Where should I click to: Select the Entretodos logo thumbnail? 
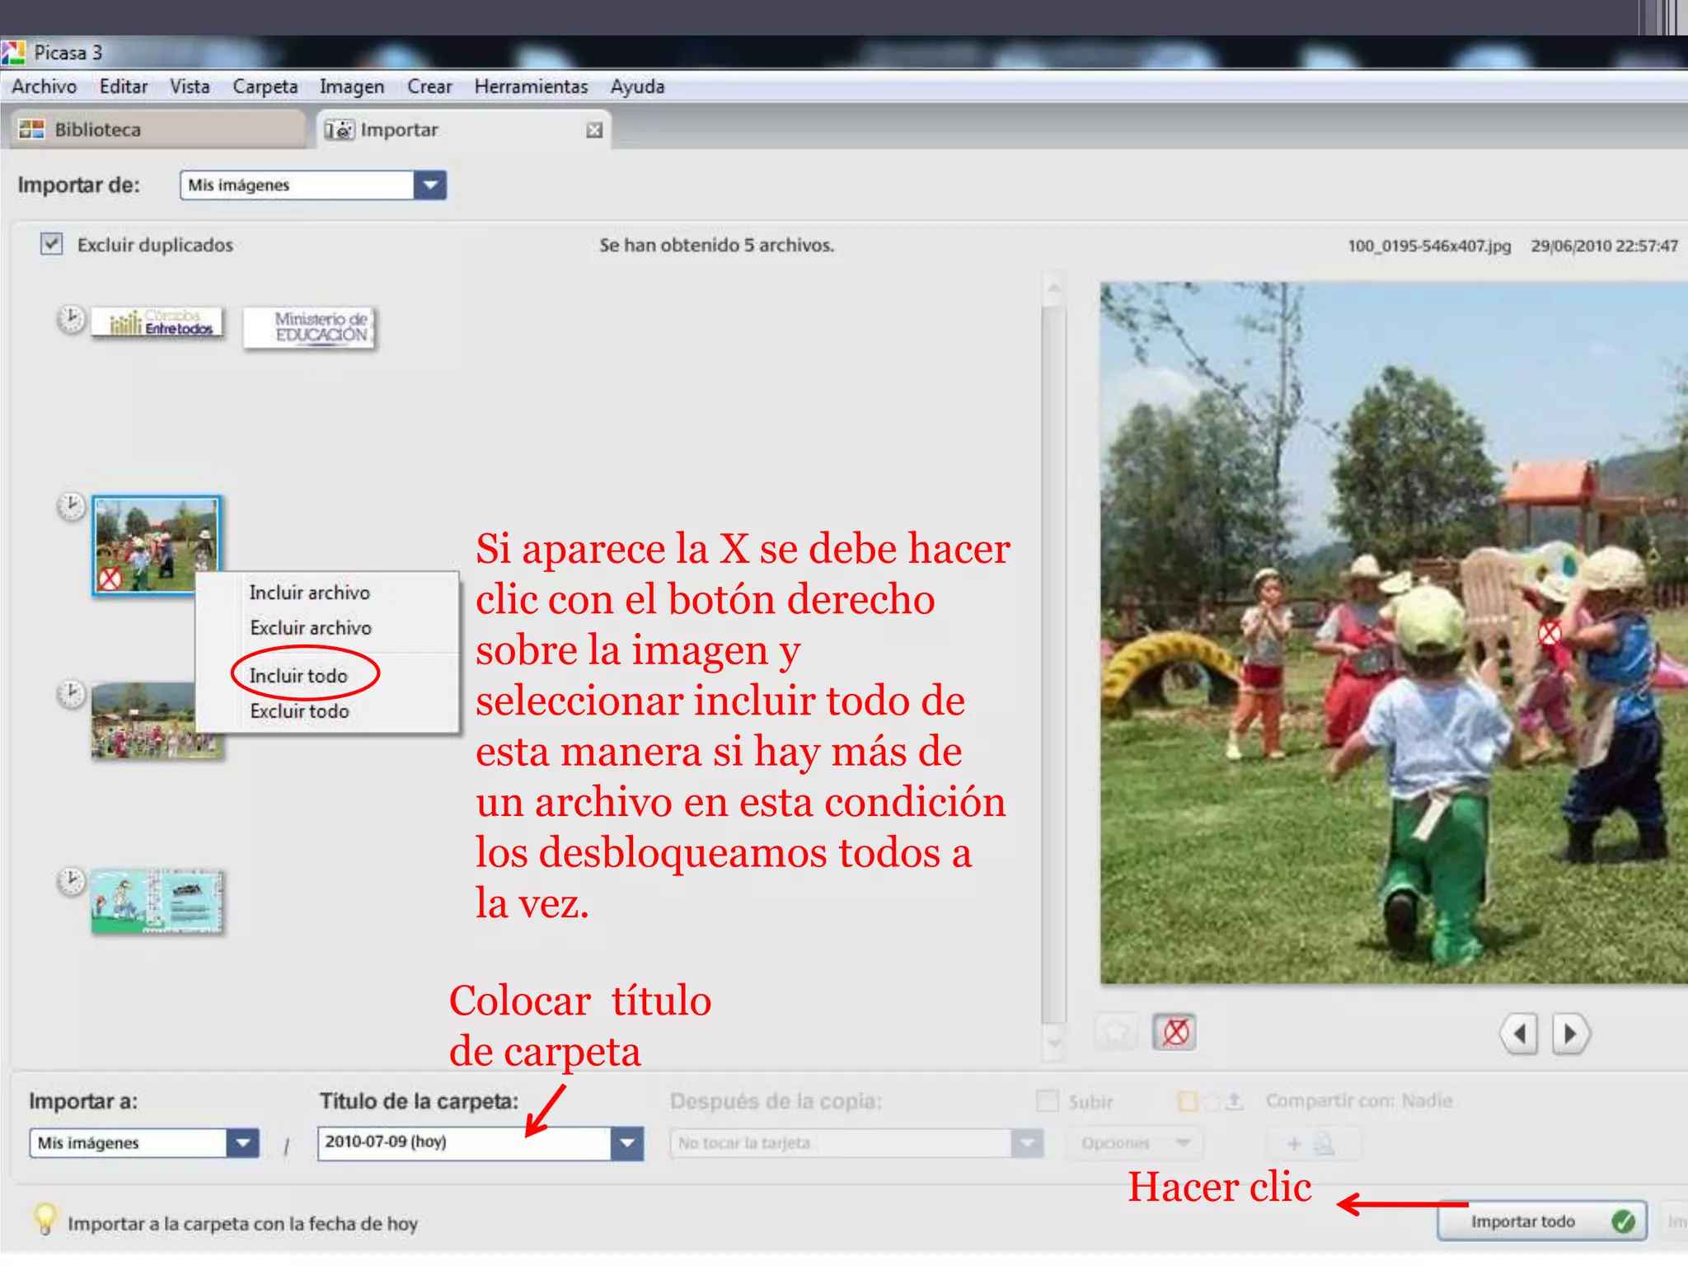pos(157,322)
